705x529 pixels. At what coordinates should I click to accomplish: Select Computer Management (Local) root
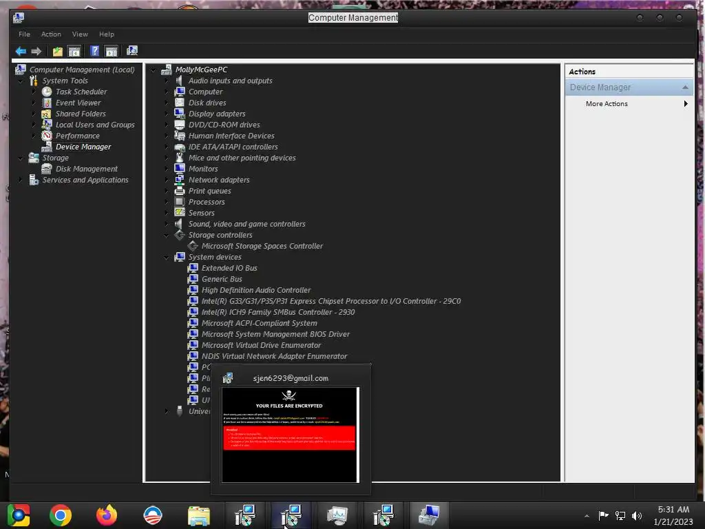pyautogui.click(x=82, y=70)
